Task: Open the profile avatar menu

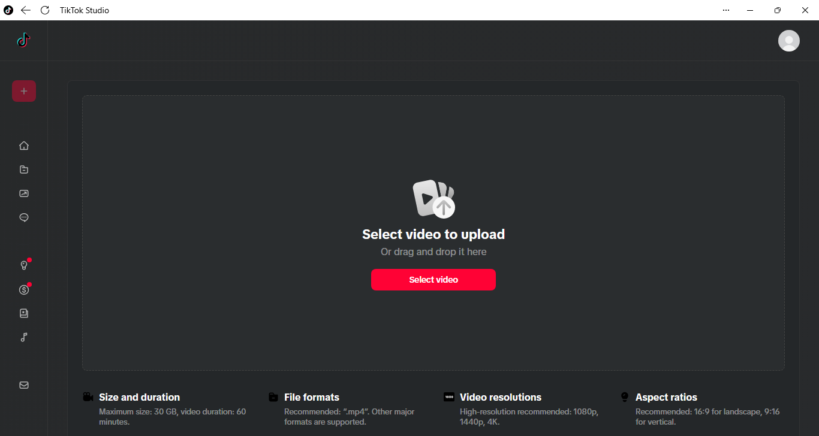Action: click(788, 41)
